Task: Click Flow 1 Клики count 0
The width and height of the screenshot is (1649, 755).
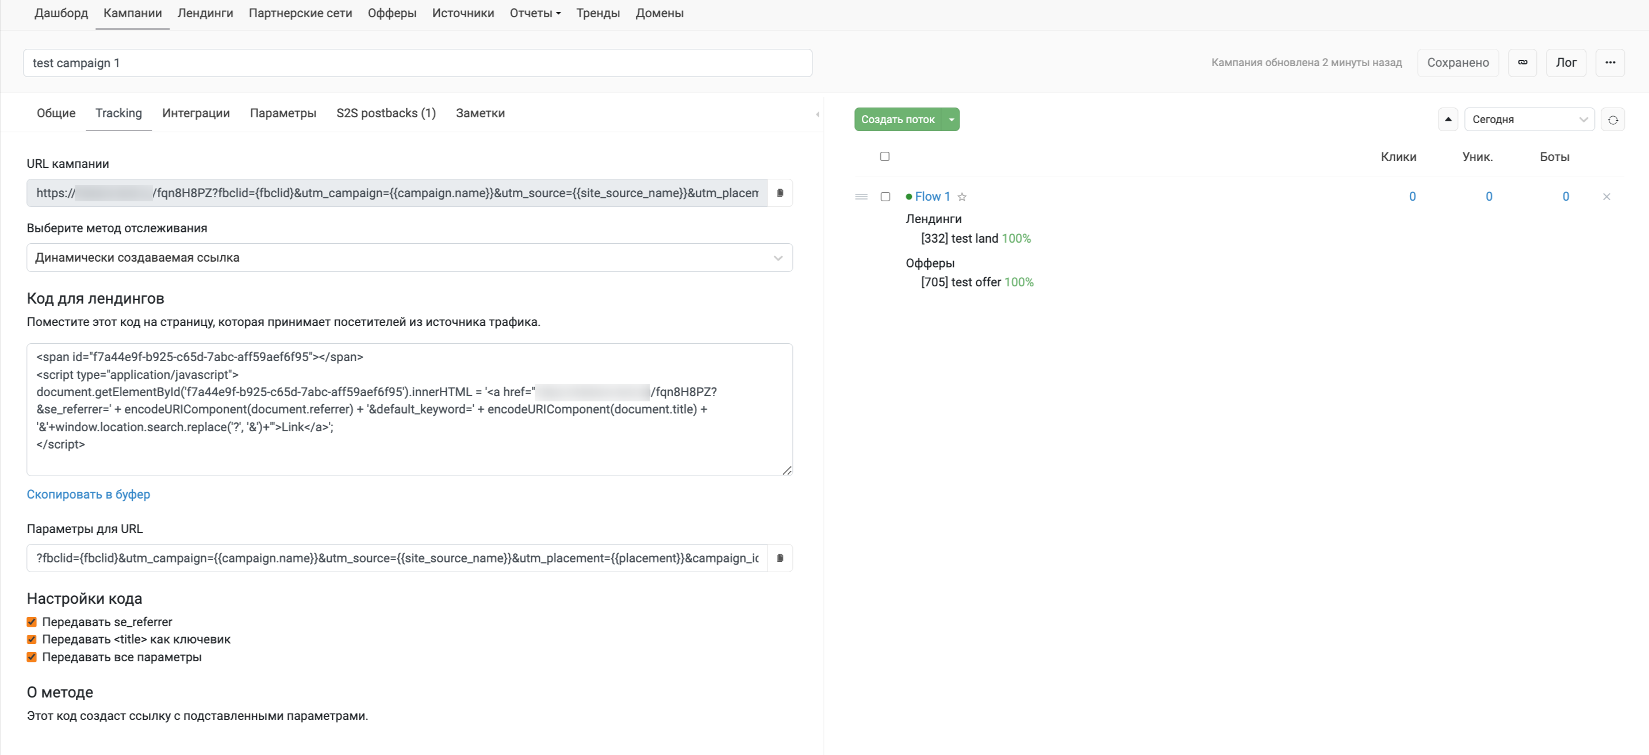Action: (1412, 197)
